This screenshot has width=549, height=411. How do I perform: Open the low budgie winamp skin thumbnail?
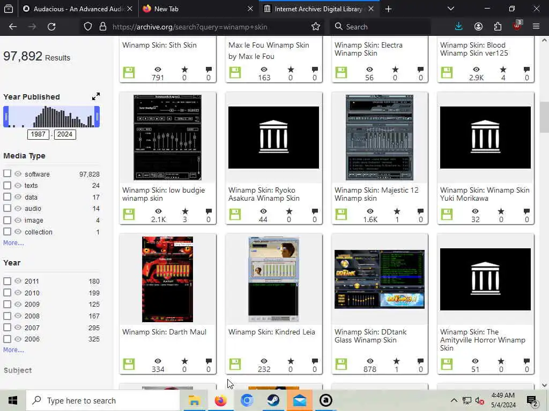tap(167, 138)
